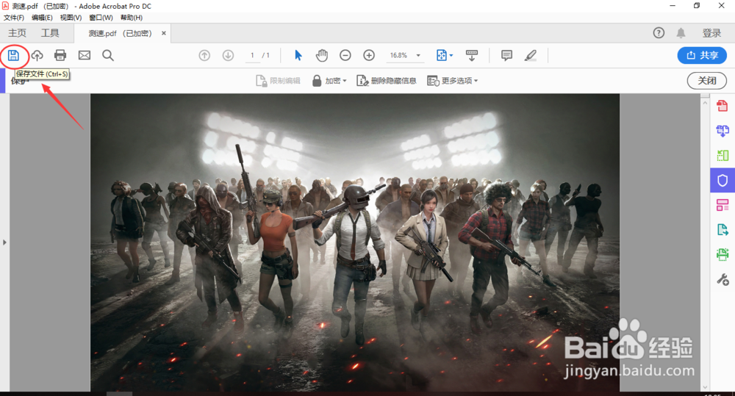Expand the fit page options arrow
The image size is (735, 396).
(451, 55)
